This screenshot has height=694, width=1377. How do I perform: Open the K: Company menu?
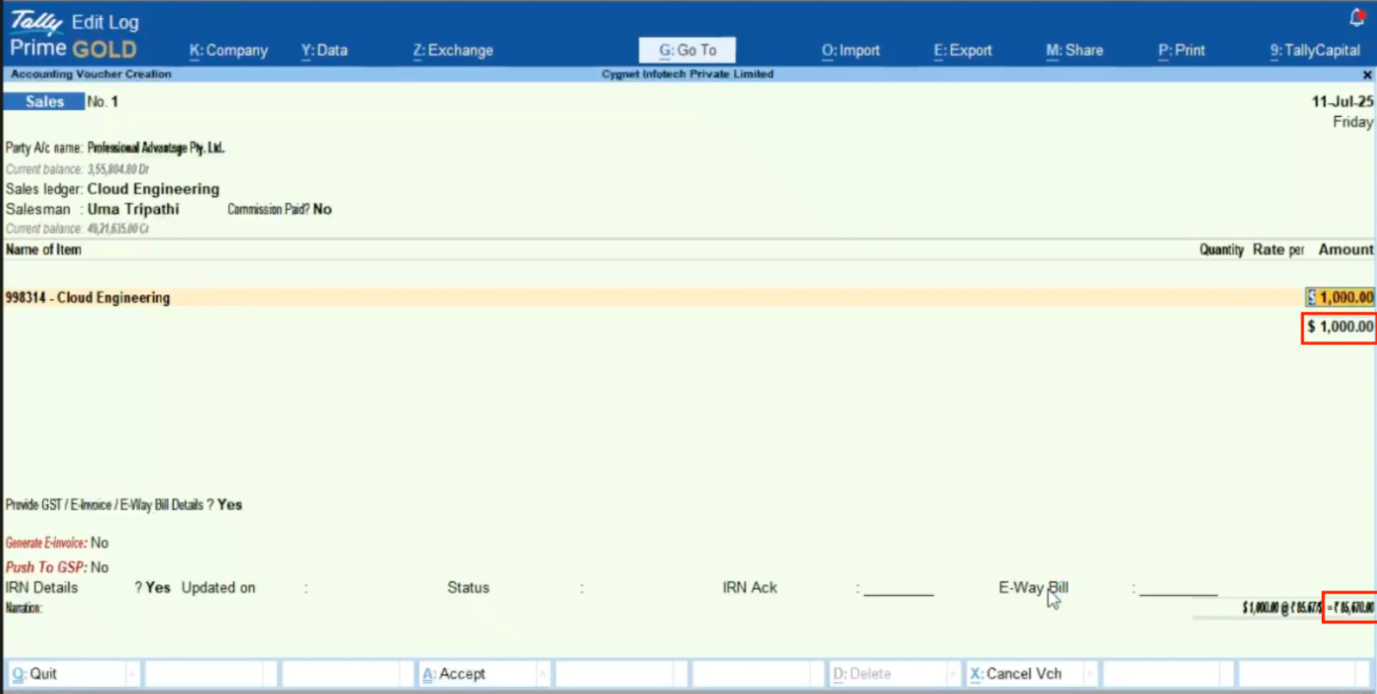(x=228, y=50)
